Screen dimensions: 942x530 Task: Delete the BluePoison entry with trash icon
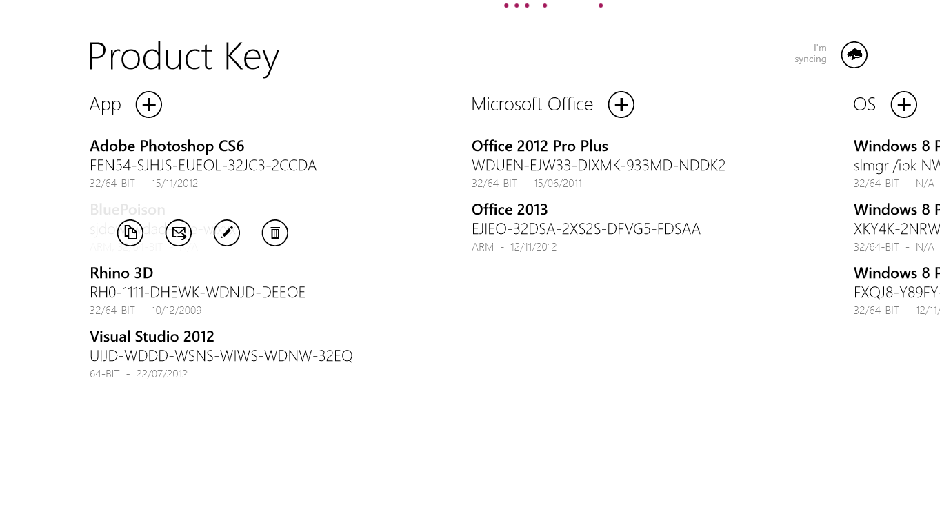275,233
